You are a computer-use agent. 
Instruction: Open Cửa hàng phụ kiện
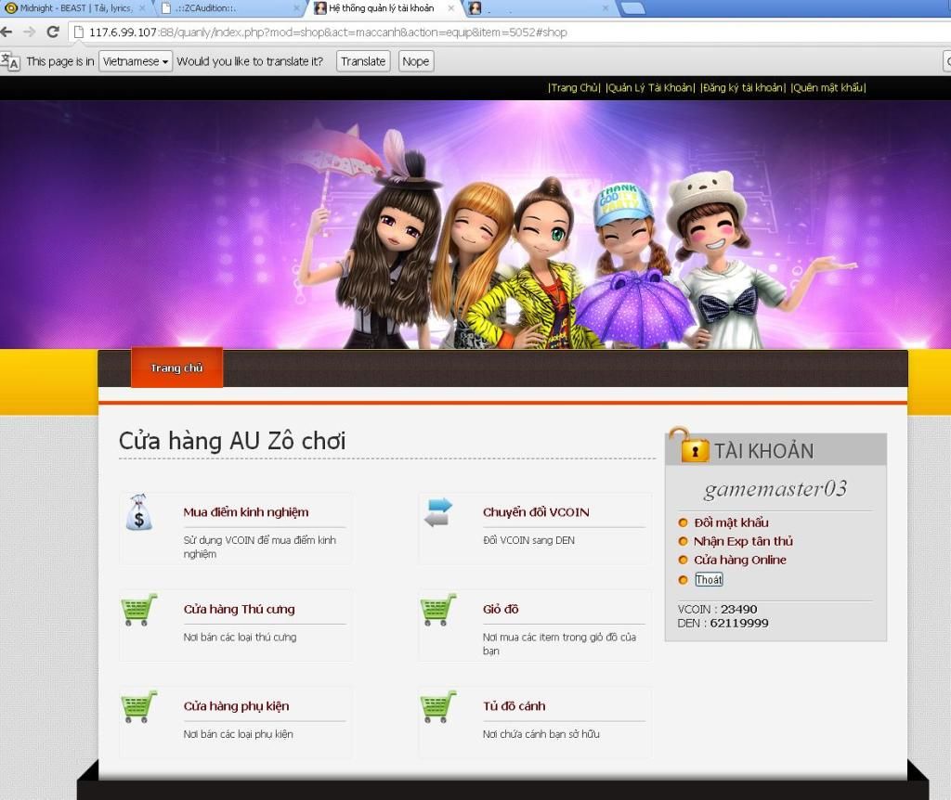click(236, 706)
